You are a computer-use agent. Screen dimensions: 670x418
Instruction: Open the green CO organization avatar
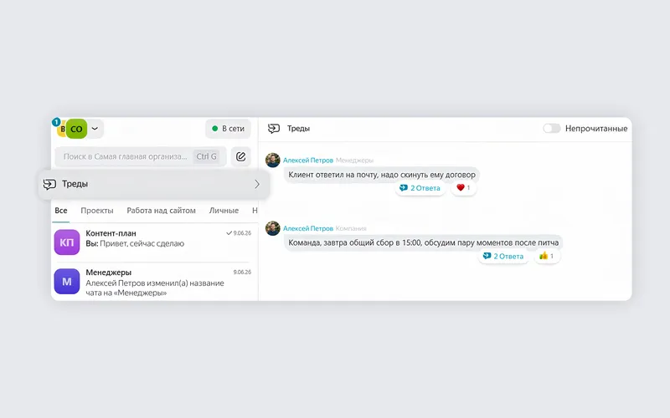[76, 129]
